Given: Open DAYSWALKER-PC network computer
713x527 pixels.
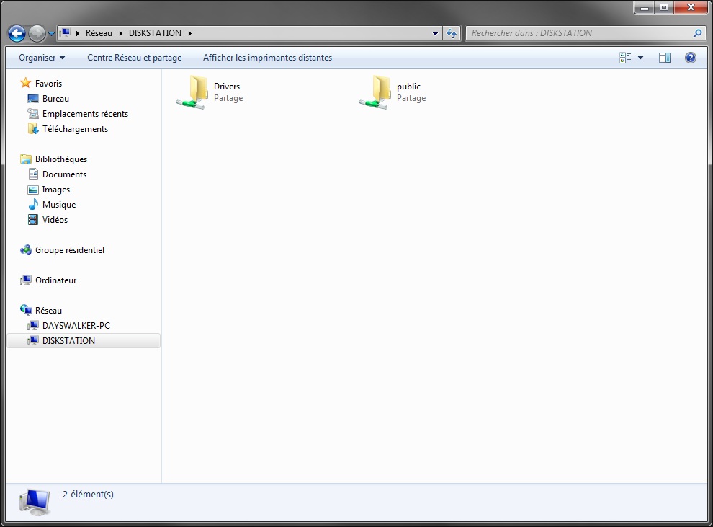Looking at the screenshot, I should click(76, 326).
